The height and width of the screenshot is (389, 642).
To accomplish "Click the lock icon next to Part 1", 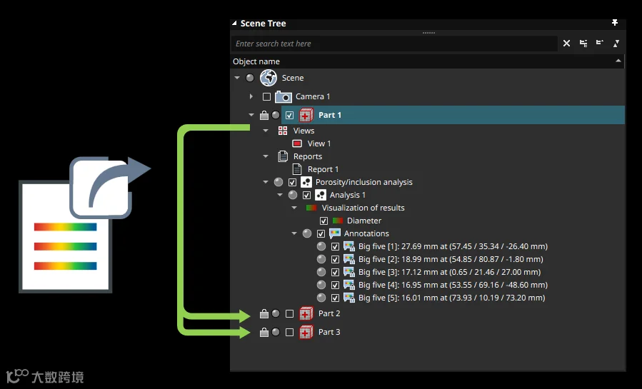I will 264,116.
